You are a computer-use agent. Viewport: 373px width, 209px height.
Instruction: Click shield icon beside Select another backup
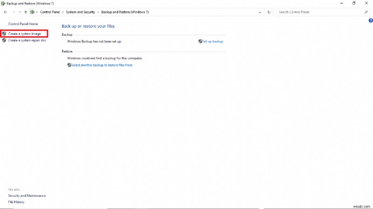(69, 65)
